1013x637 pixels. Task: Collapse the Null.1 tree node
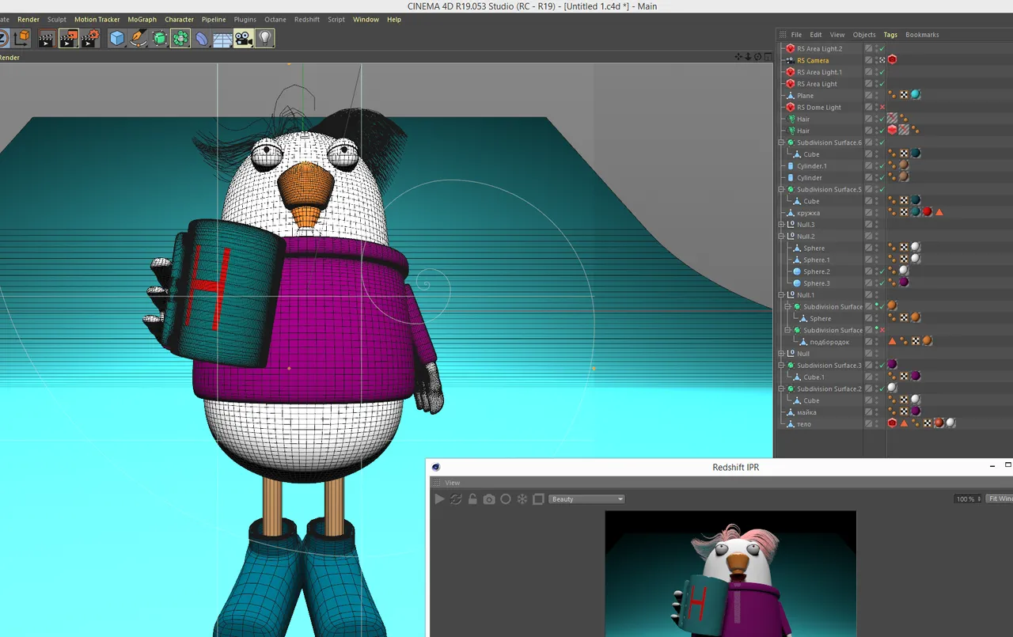pos(781,294)
